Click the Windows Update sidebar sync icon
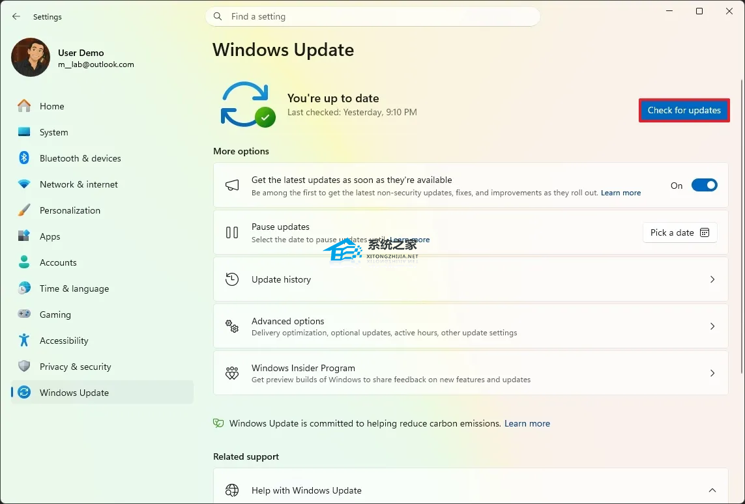The height and width of the screenshot is (504, 745). pyautogui.click(x=23, y=393)
